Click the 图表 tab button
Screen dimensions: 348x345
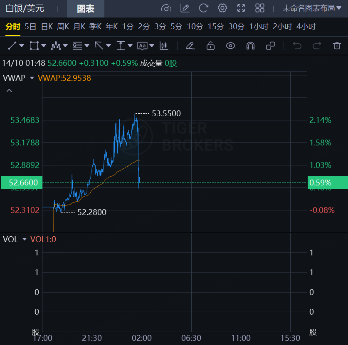pos(86,9)
